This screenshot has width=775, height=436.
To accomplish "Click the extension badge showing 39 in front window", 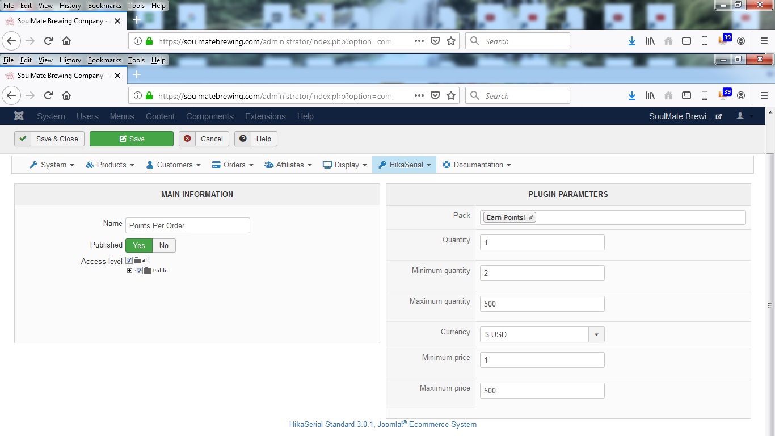I will tap(724, 94).
